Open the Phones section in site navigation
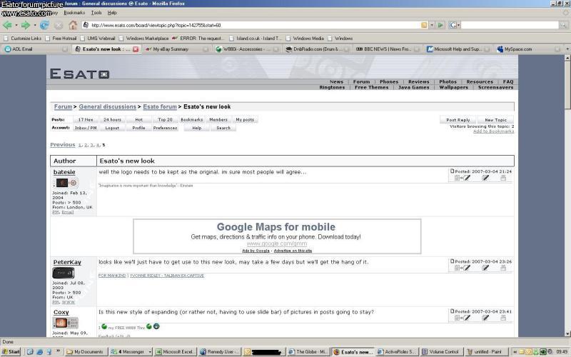 [389, 82]
